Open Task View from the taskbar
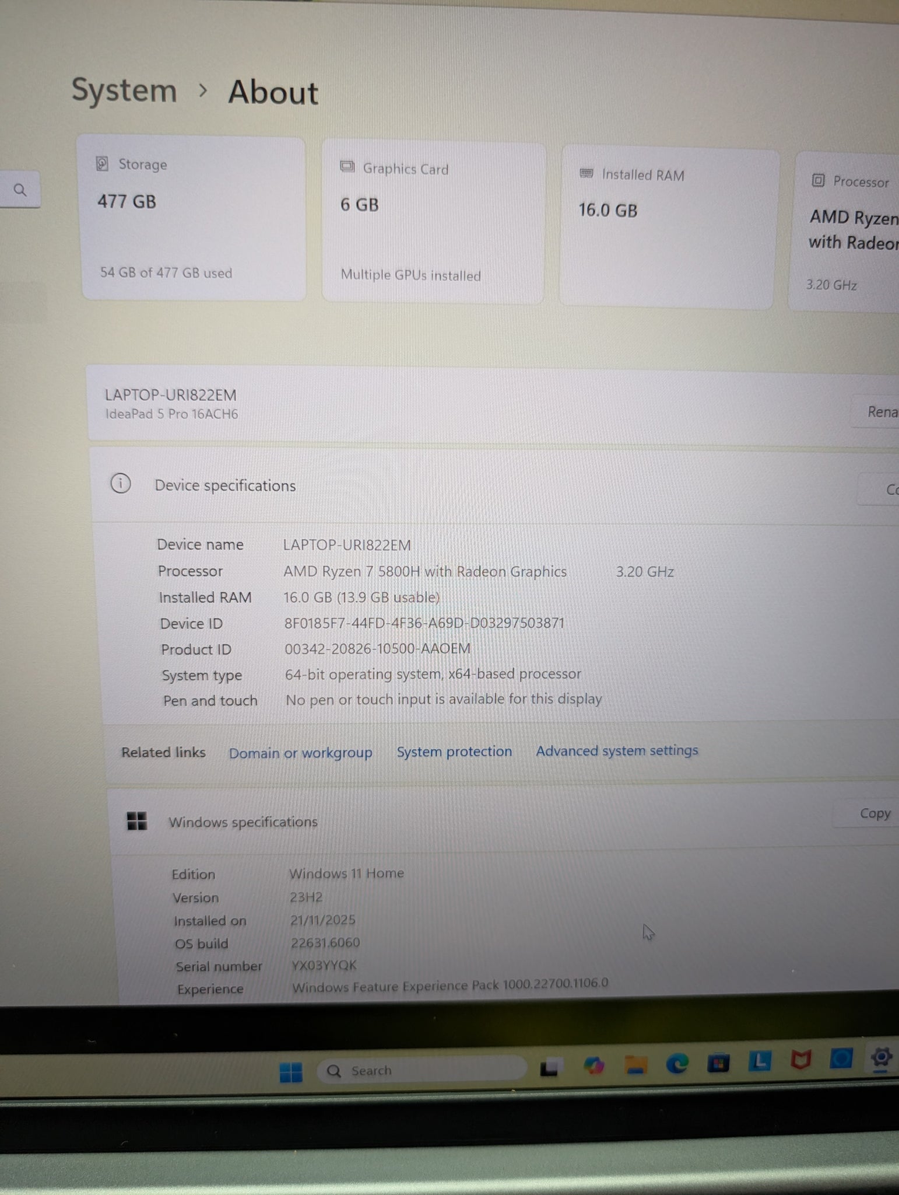Viewport: 899px width, 1195px height. click(550, 1068)
